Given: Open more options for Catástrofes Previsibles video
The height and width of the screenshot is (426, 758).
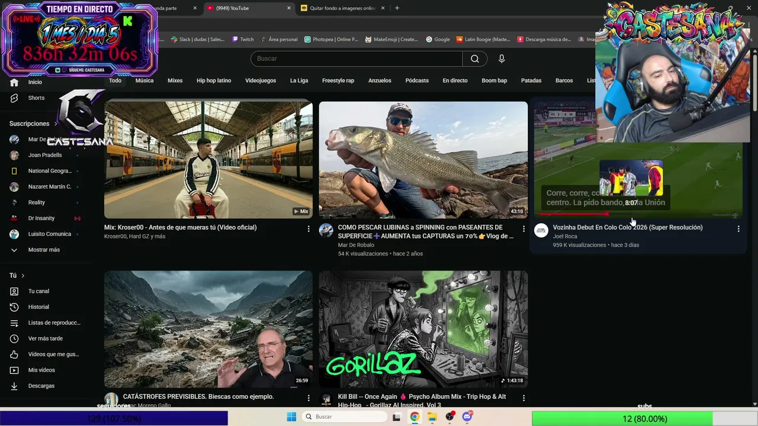Looking at the screenshot, I should pyautogui.click(x=309, y=398).
